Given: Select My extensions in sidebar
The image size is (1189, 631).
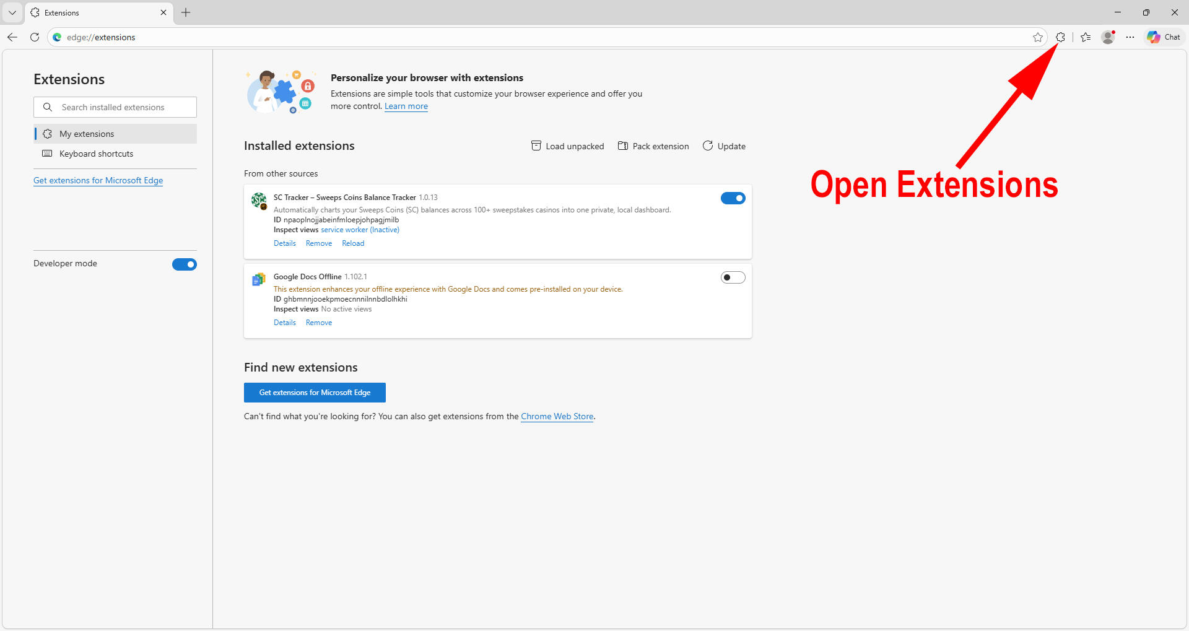Looking at the screenshot, I should (x=87, y=134).
